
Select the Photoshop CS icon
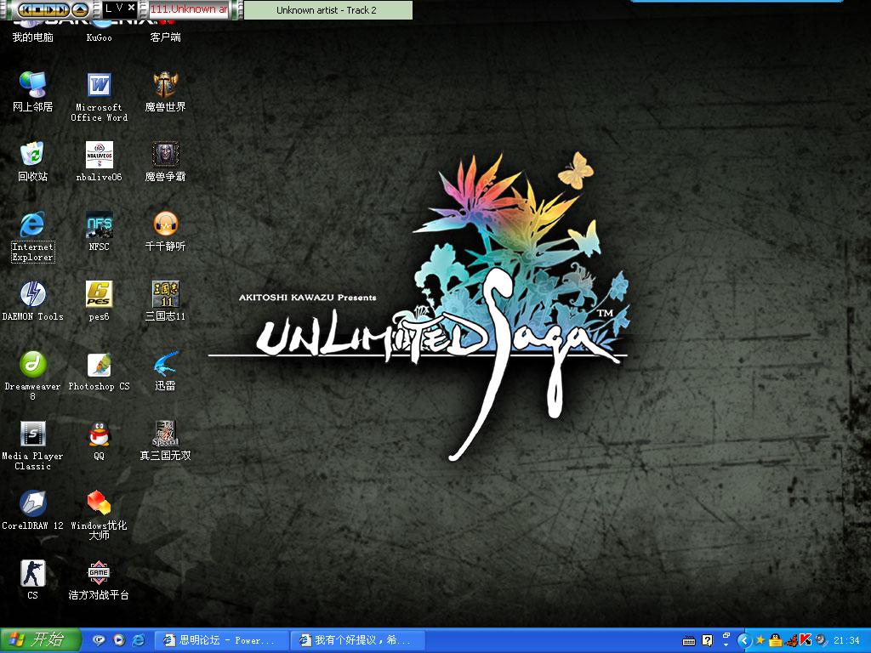[99, 371]
